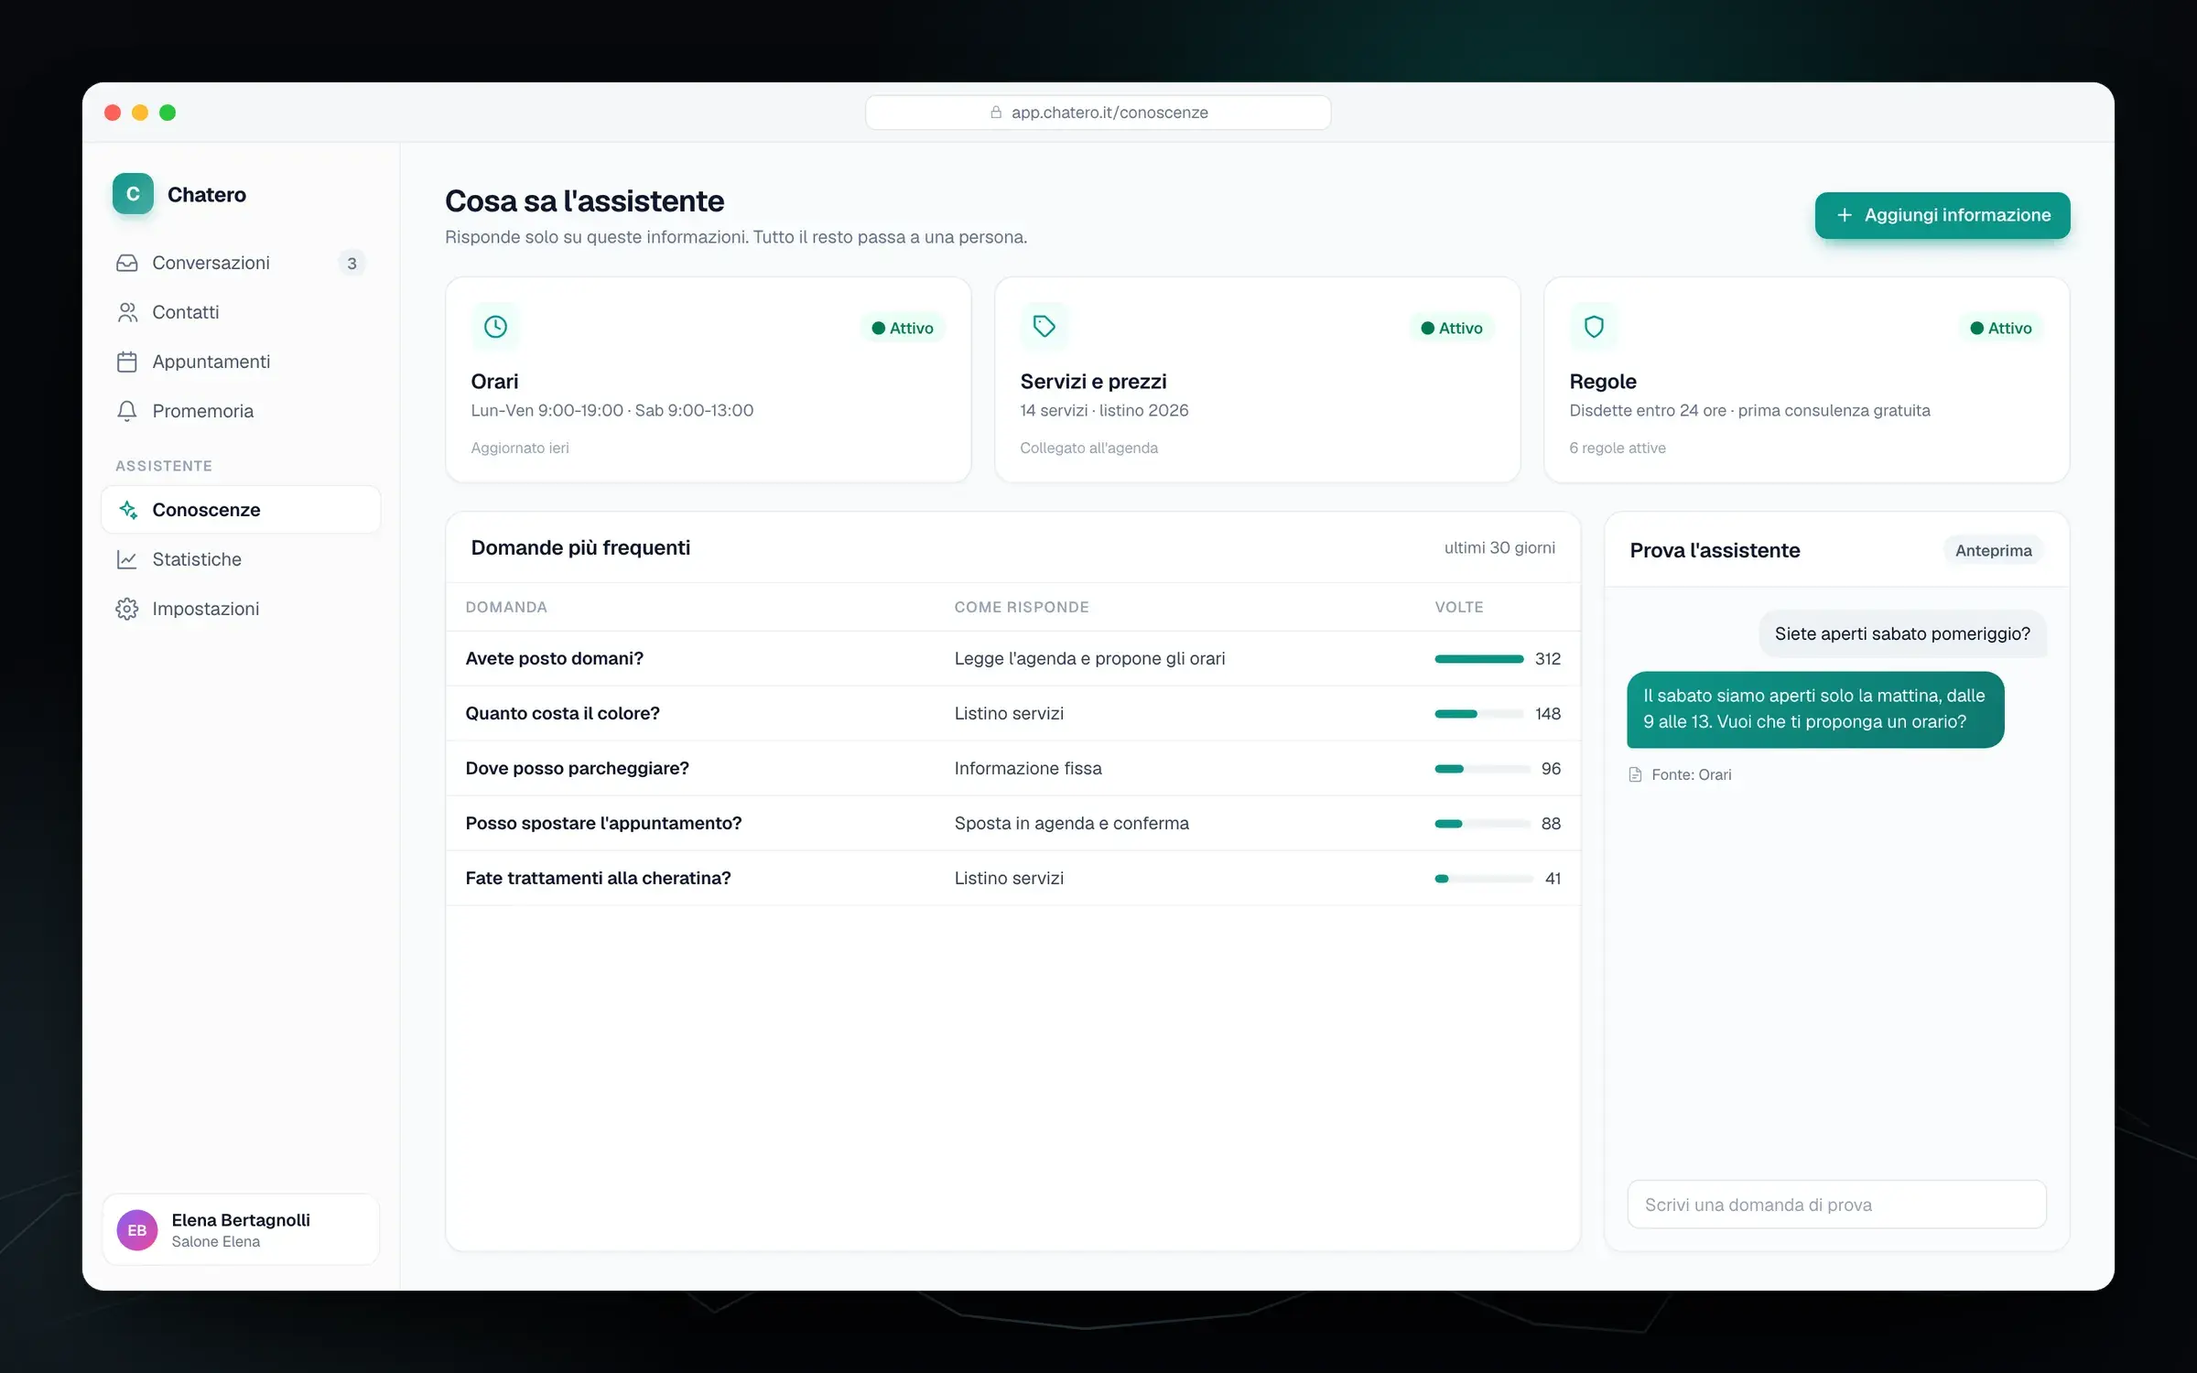Click the tag icon on Servizi e prezzi card

click(x=1044, y=327)
